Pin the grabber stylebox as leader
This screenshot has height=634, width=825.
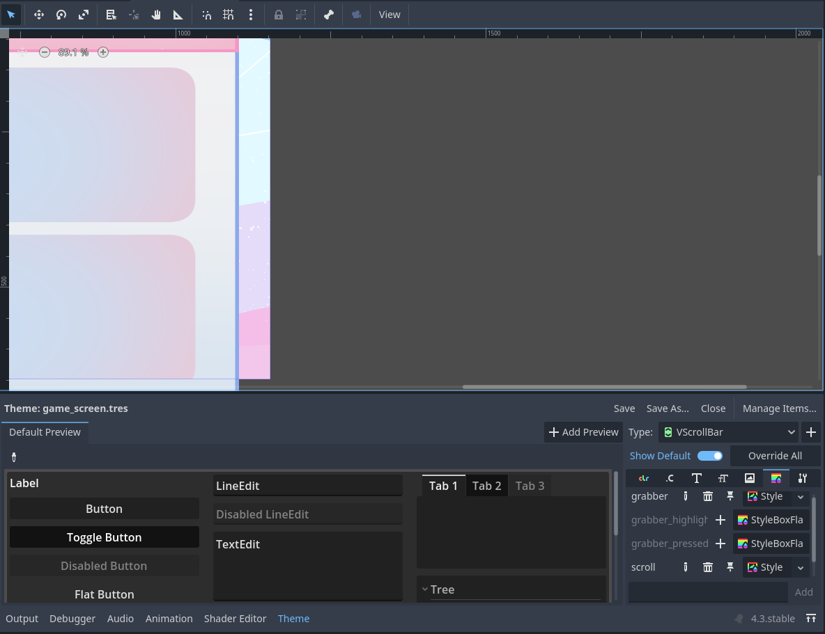pos(730,496)
